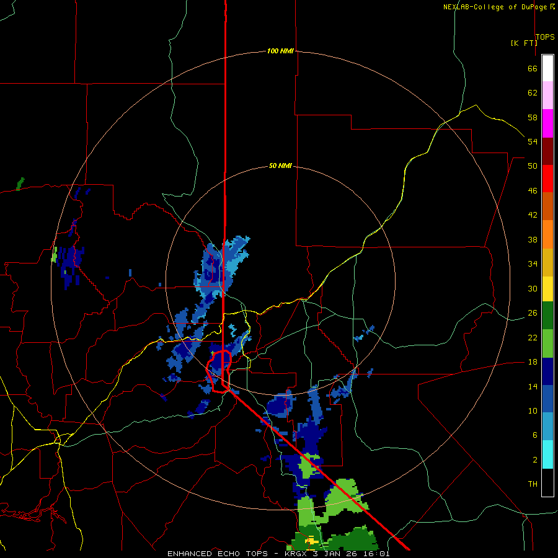Click legend value label 30
Image resolution: width=558 pixels, height=558 pixels.
coord(533,288)
